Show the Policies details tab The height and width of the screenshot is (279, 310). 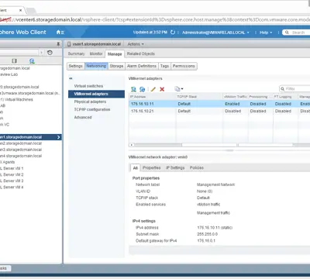coord(197,168)
